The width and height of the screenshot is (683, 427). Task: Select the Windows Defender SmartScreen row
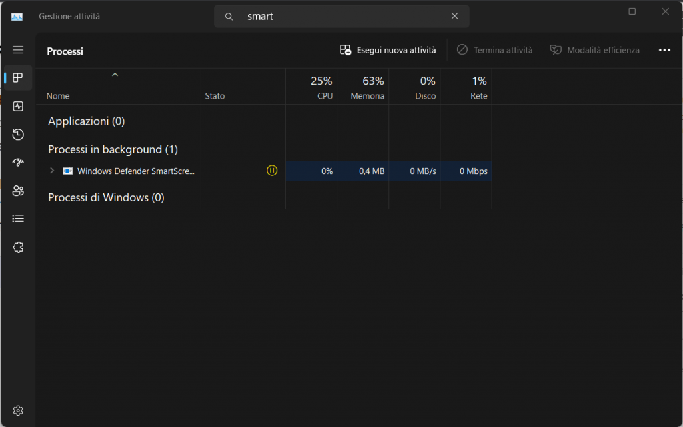[136, 171]
